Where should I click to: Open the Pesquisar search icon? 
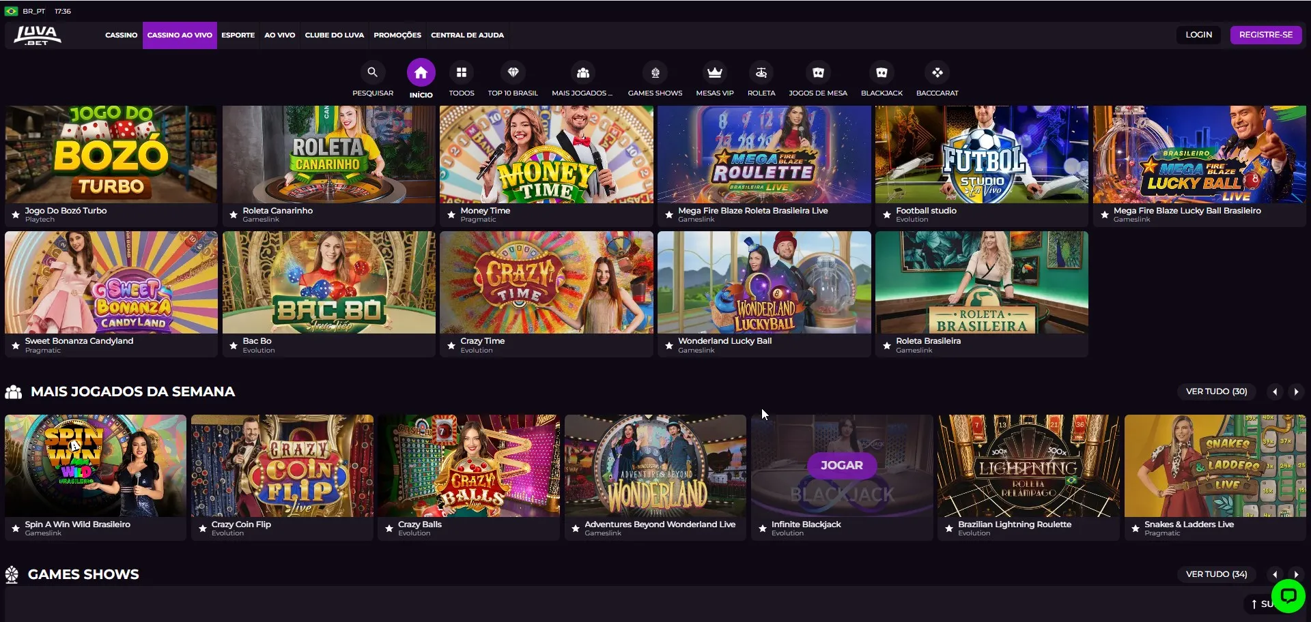(x=372, y=72)
